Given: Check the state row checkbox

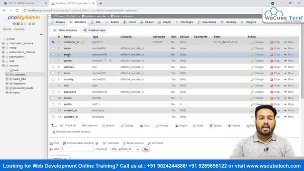Looking at the screenshot, I should pyautogui.click(x=53, y=73).
